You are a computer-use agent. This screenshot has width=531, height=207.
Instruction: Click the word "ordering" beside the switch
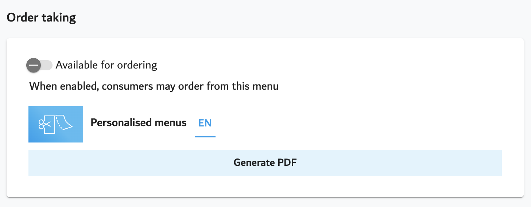click(137, 66)
